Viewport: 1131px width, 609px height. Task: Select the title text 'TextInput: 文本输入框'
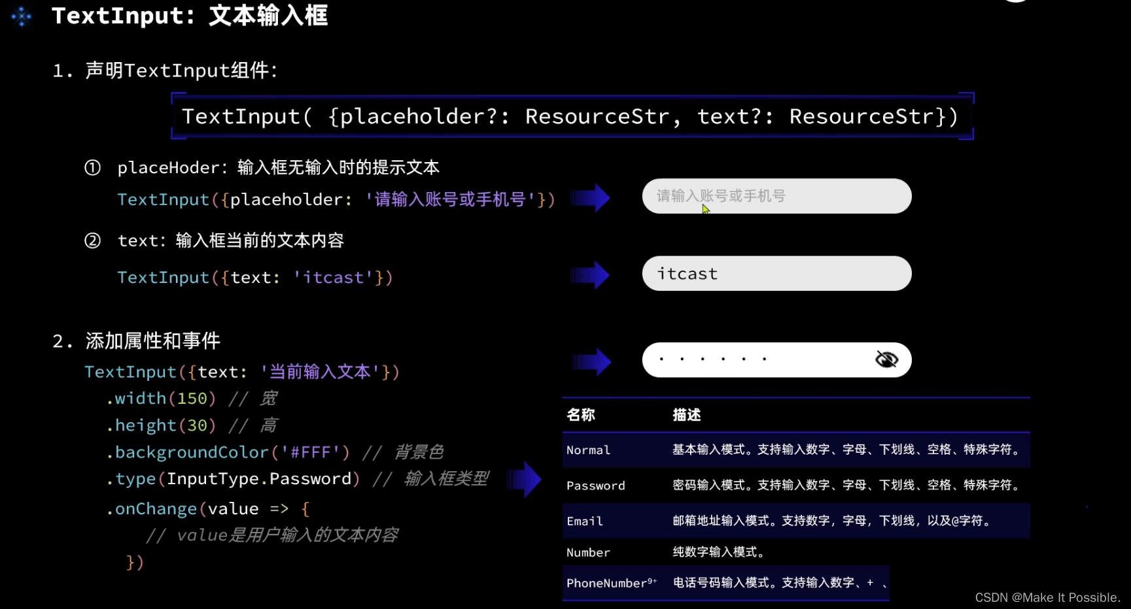pos(190,16)
